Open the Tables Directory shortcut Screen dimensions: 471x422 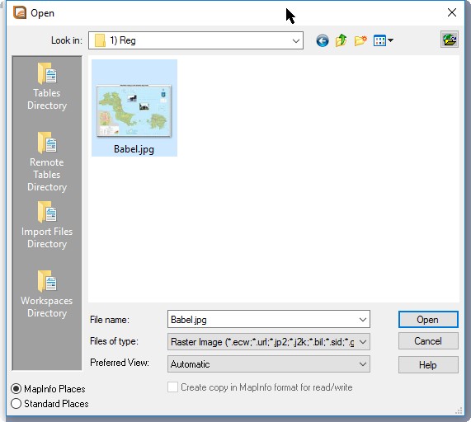click(47, 87)
